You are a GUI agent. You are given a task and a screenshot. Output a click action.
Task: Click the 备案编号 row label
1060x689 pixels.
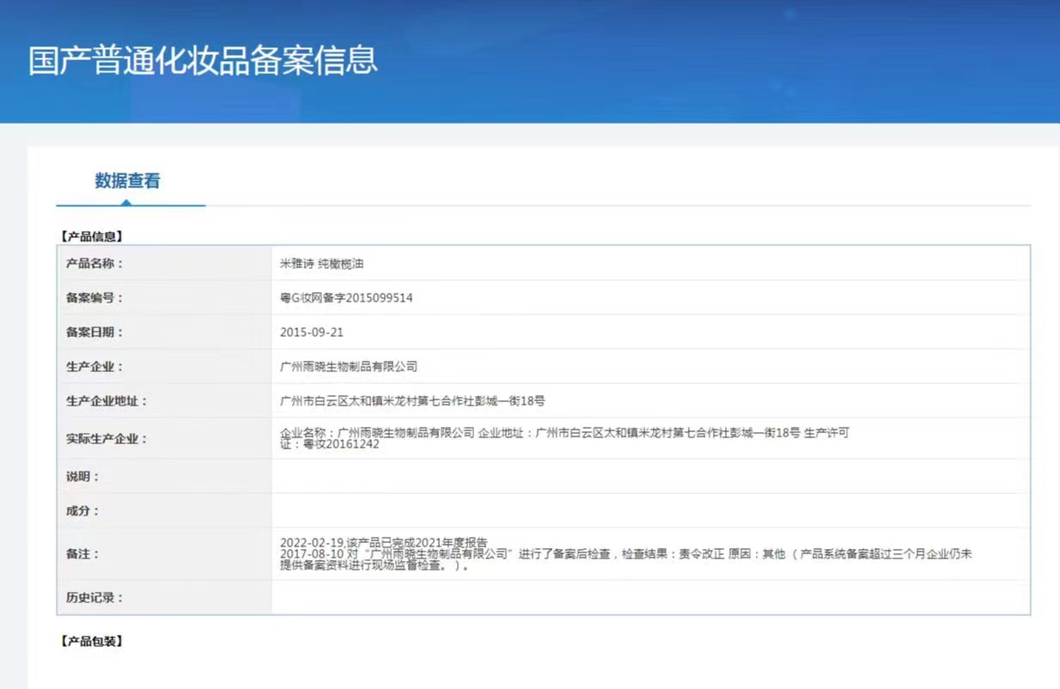pos(94,298)
